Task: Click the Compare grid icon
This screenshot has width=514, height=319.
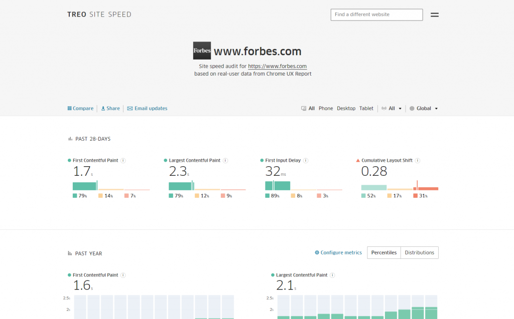Action: pyautogui.click(x=69, y=108)
